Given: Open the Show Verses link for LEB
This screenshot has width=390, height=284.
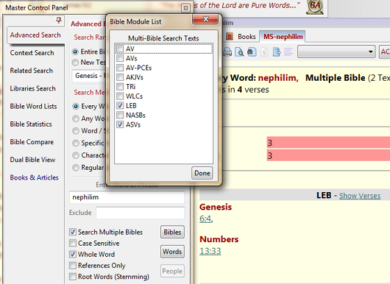Looking at the screenshot, I should [x=360, y=196].
